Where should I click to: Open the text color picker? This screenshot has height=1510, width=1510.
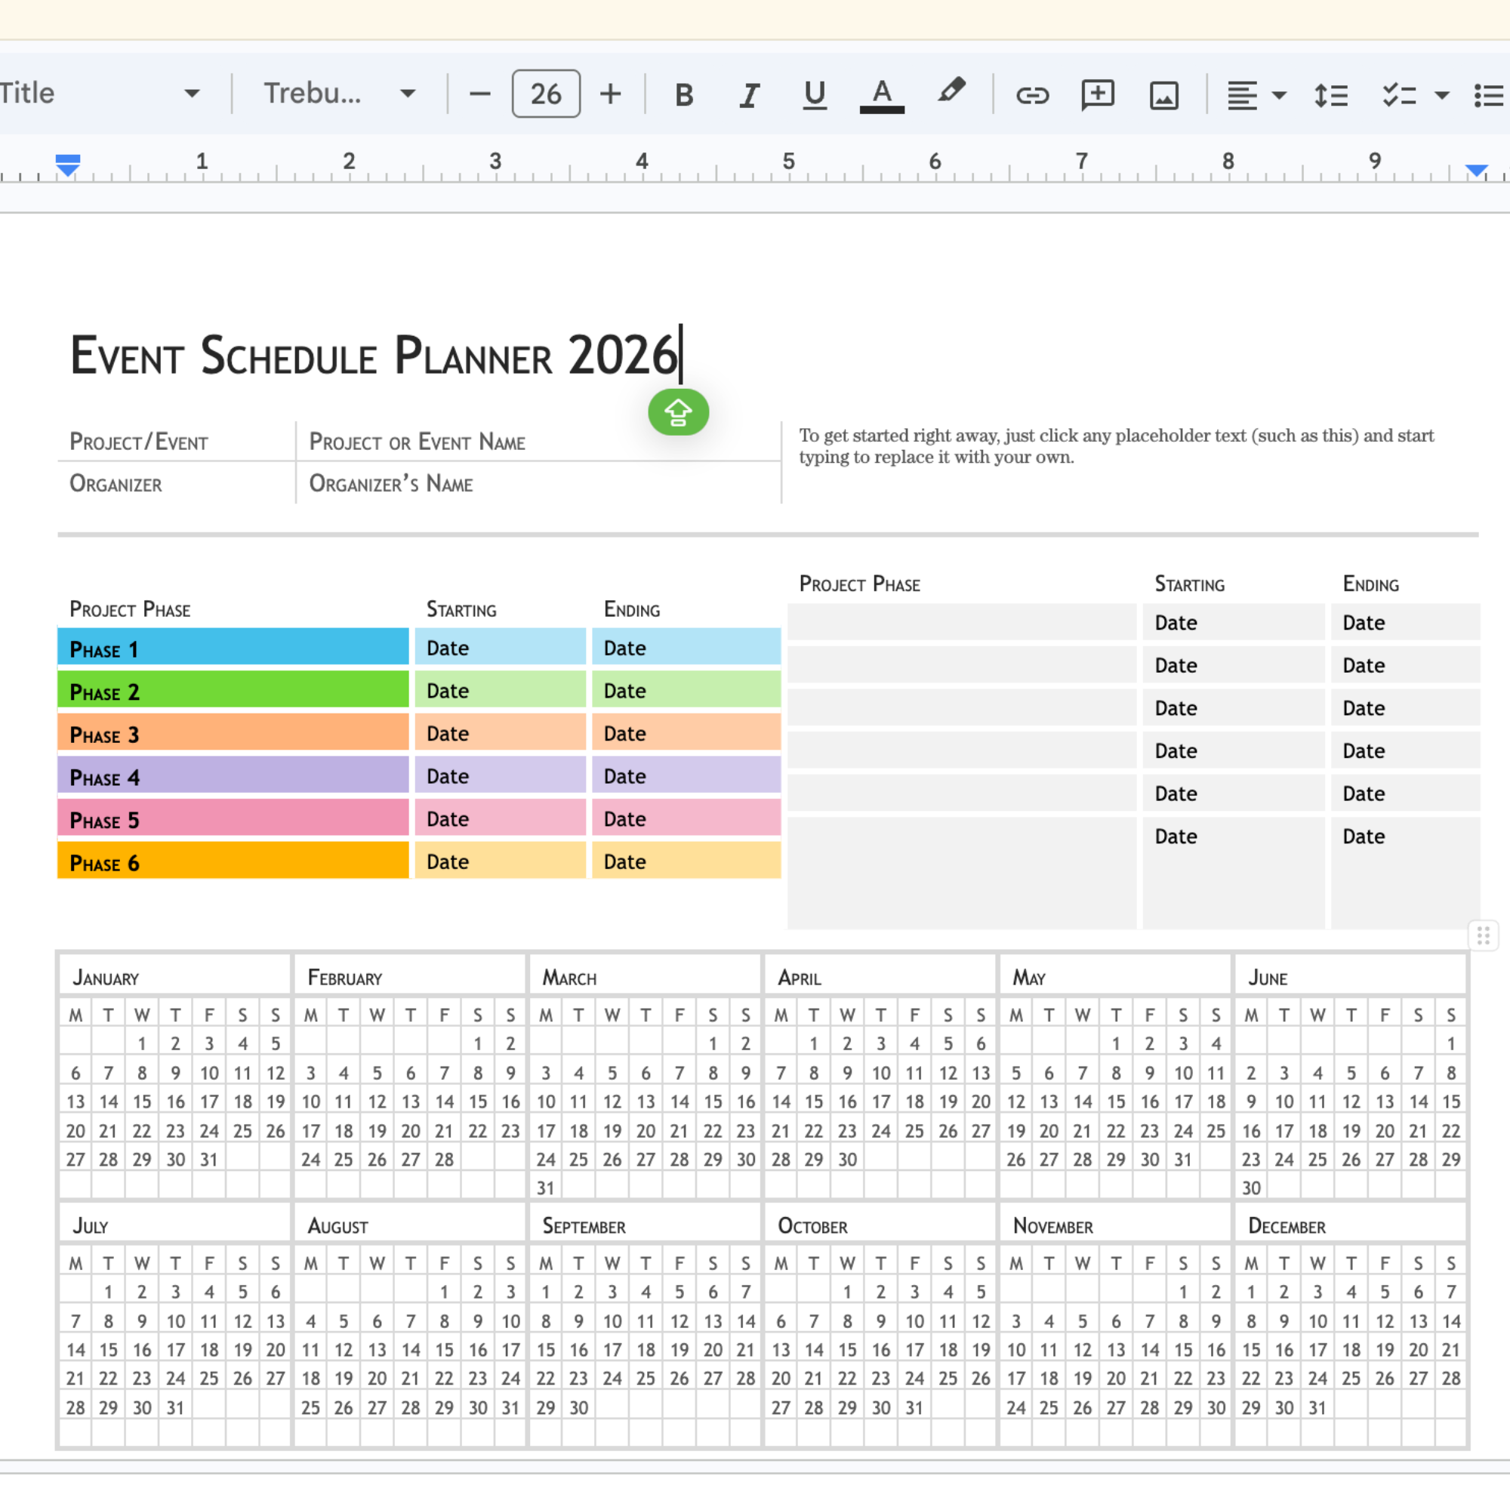882,94
